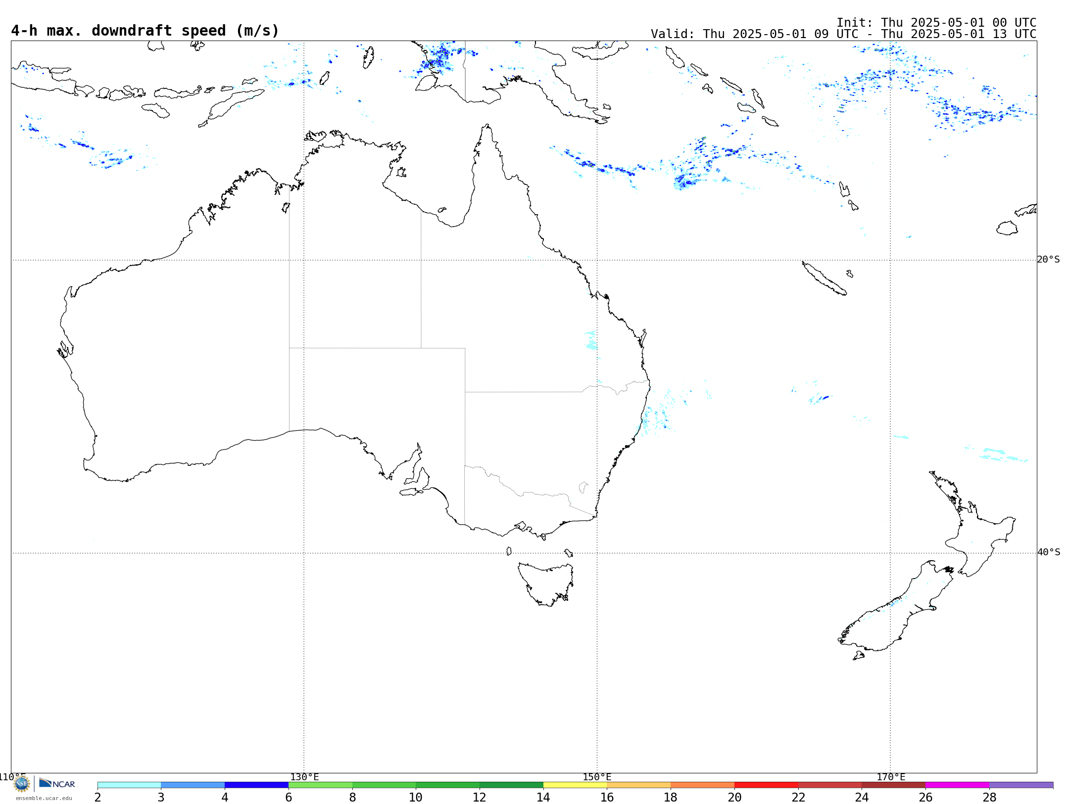Click the colorbar tick label '2'
Viewport: 1069px width, 804px height.
point(97,797)
